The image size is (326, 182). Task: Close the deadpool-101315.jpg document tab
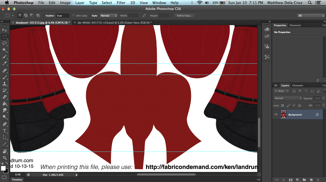[13, 23]
